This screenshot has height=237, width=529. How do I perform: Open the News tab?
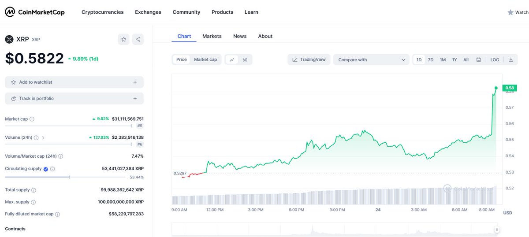coord(240,36)
